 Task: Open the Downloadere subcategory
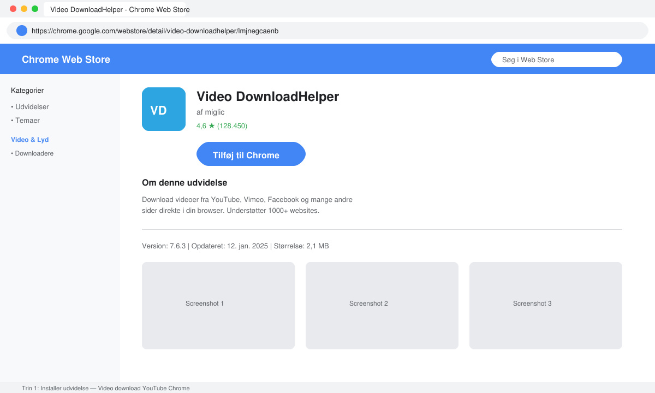32,153
